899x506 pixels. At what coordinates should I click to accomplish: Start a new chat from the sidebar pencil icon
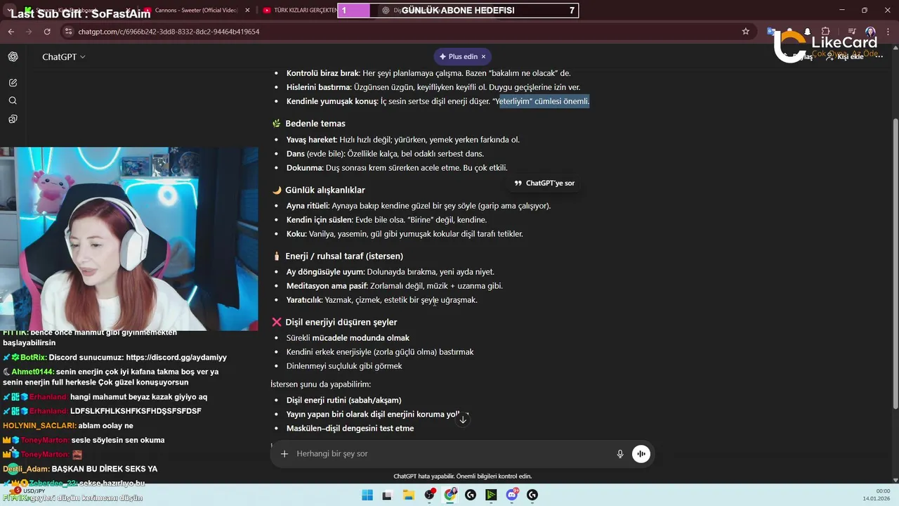[13, 83]
